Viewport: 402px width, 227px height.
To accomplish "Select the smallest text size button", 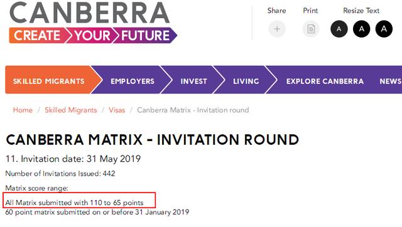I will 339,29.
